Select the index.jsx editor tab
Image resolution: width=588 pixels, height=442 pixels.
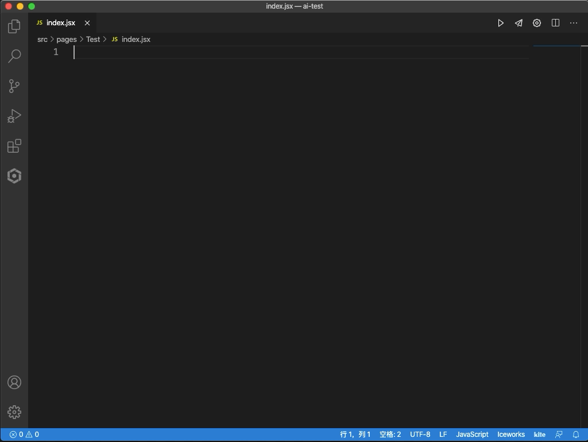(63, 23)
